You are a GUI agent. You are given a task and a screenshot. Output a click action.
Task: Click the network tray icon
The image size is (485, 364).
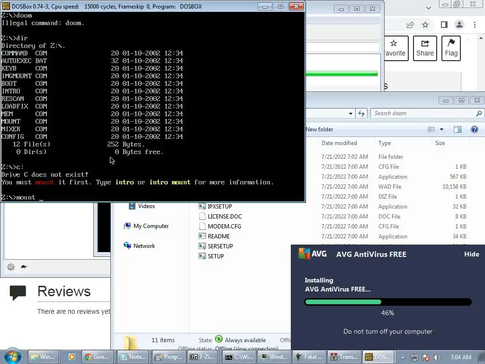[414, 357]
